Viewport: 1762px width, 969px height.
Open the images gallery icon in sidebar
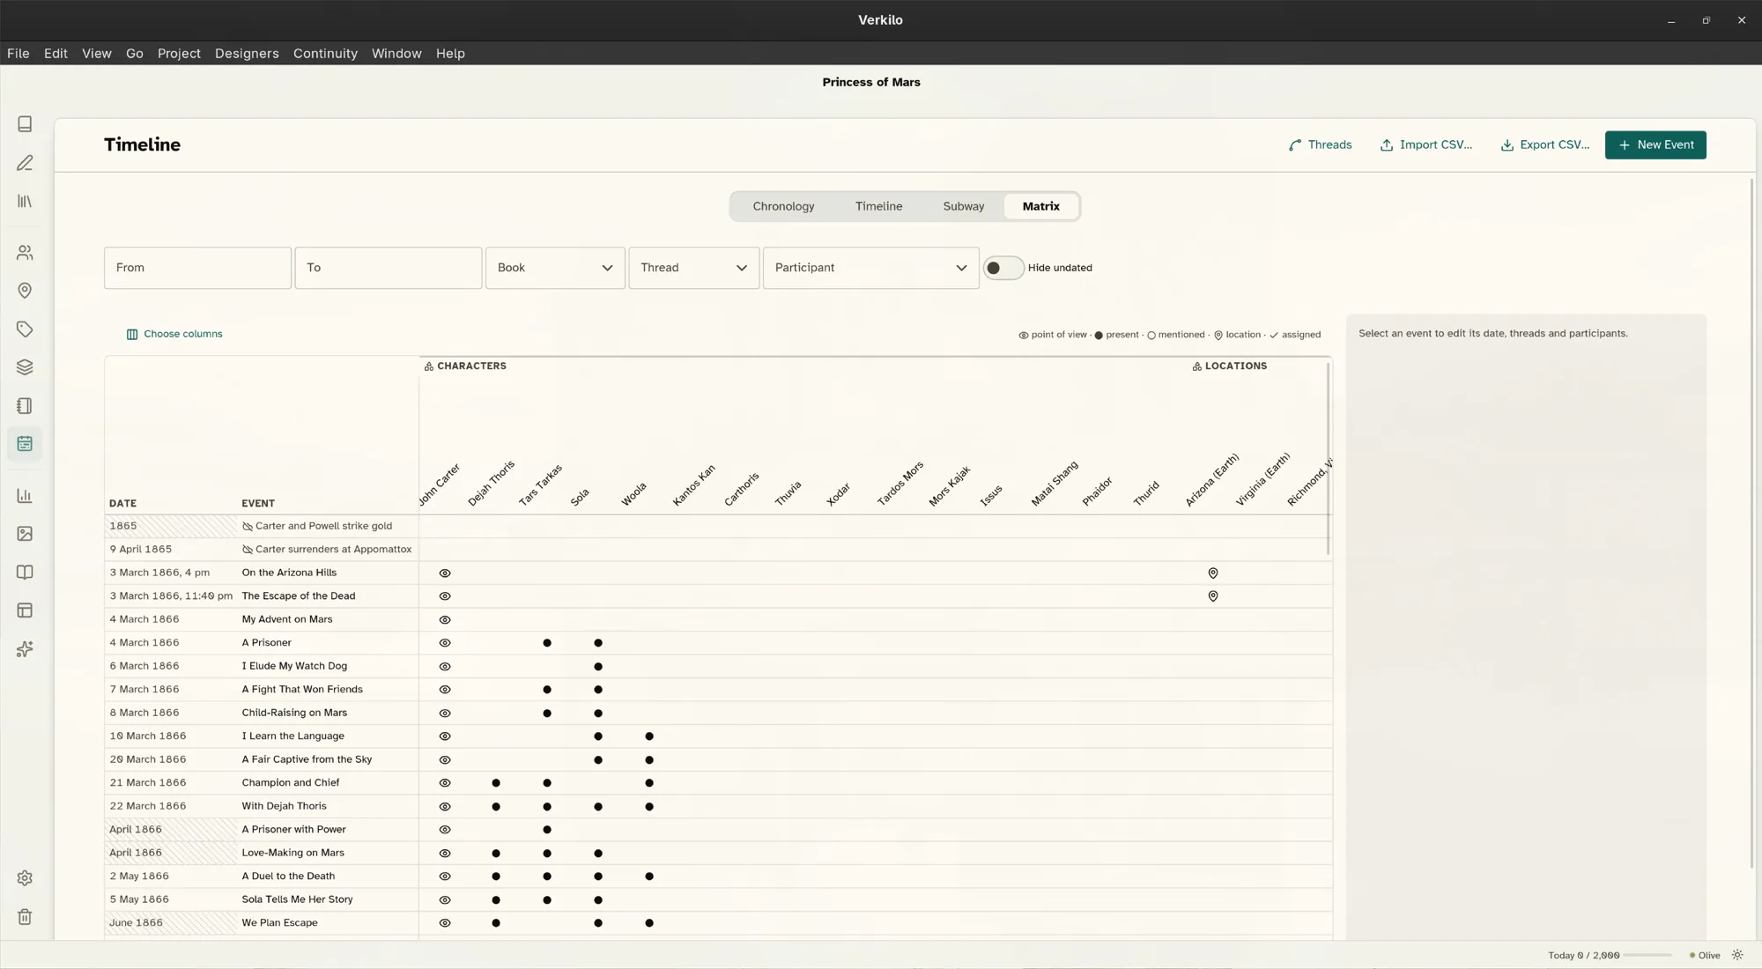coord(25,534)
